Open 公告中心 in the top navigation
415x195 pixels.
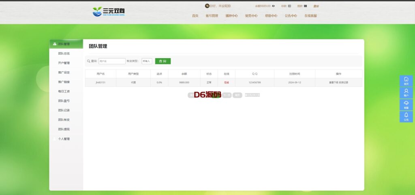pos(291,16)
